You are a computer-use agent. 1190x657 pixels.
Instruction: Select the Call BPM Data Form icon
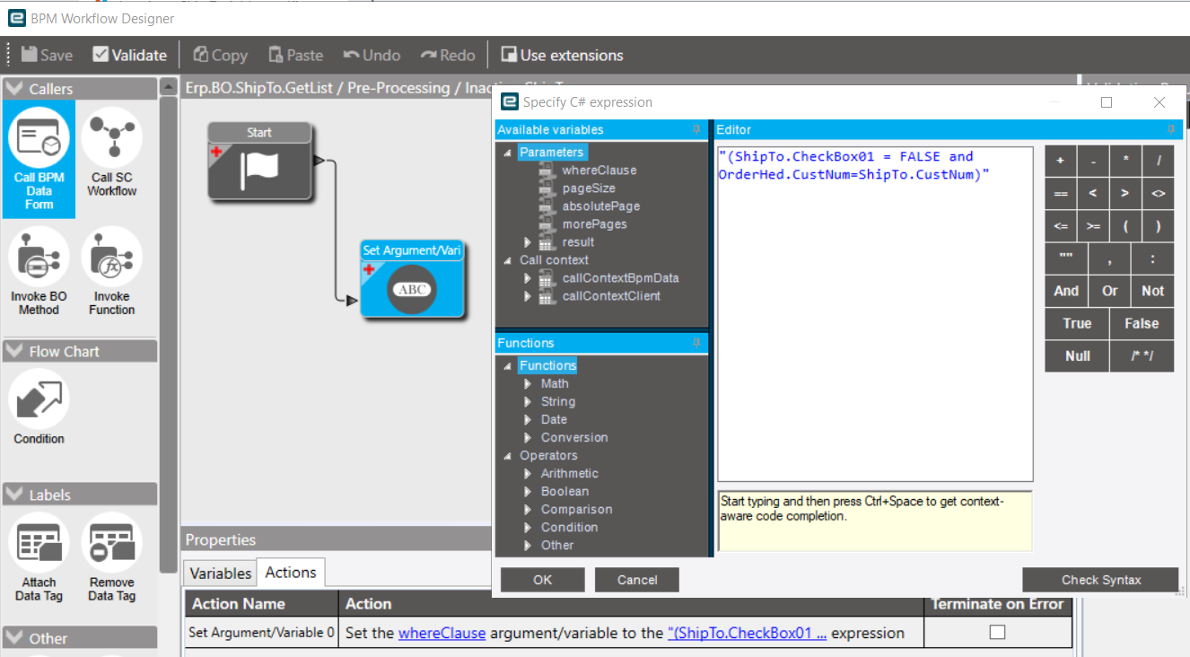tap(39, 160)
